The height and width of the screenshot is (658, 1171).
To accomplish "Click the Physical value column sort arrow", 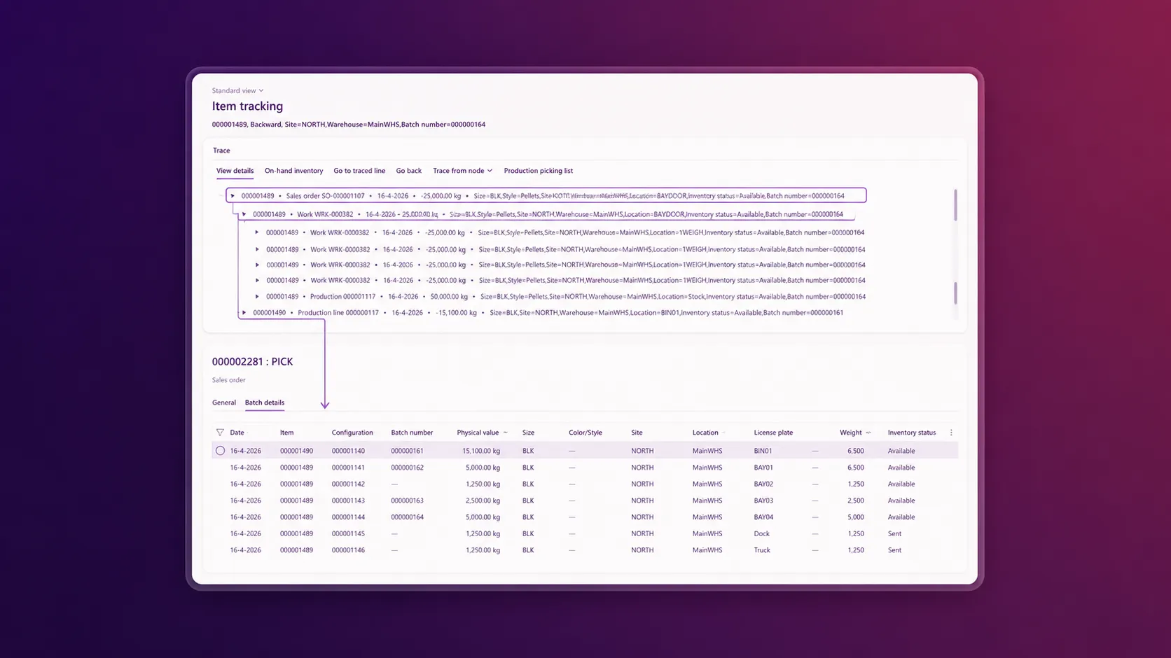I will pos(506,433).
